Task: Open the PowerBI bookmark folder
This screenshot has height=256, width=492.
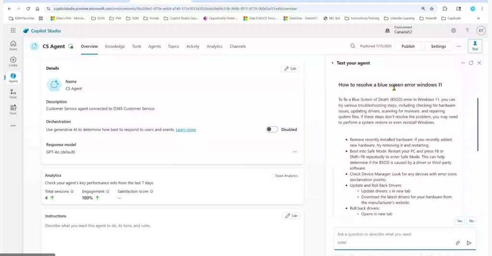Action: click(x=428, y=18)
